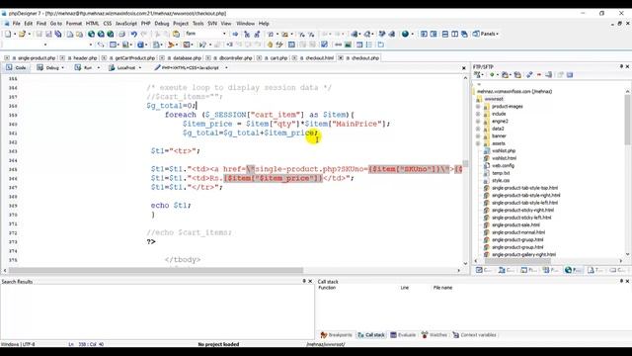Select the wwwroot folder in FTP tree

(x=494, y=99)
